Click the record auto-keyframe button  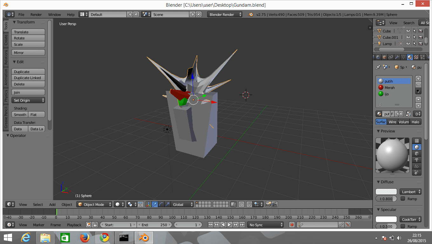coord(292,225)
